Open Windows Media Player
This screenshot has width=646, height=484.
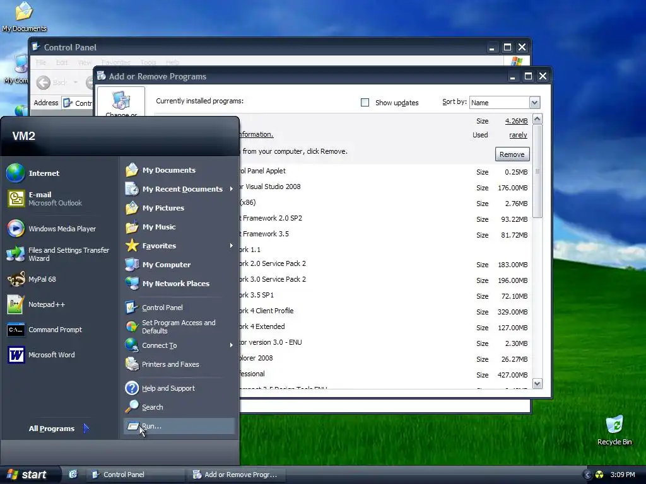pyautogui.click(x=52, y=228)
